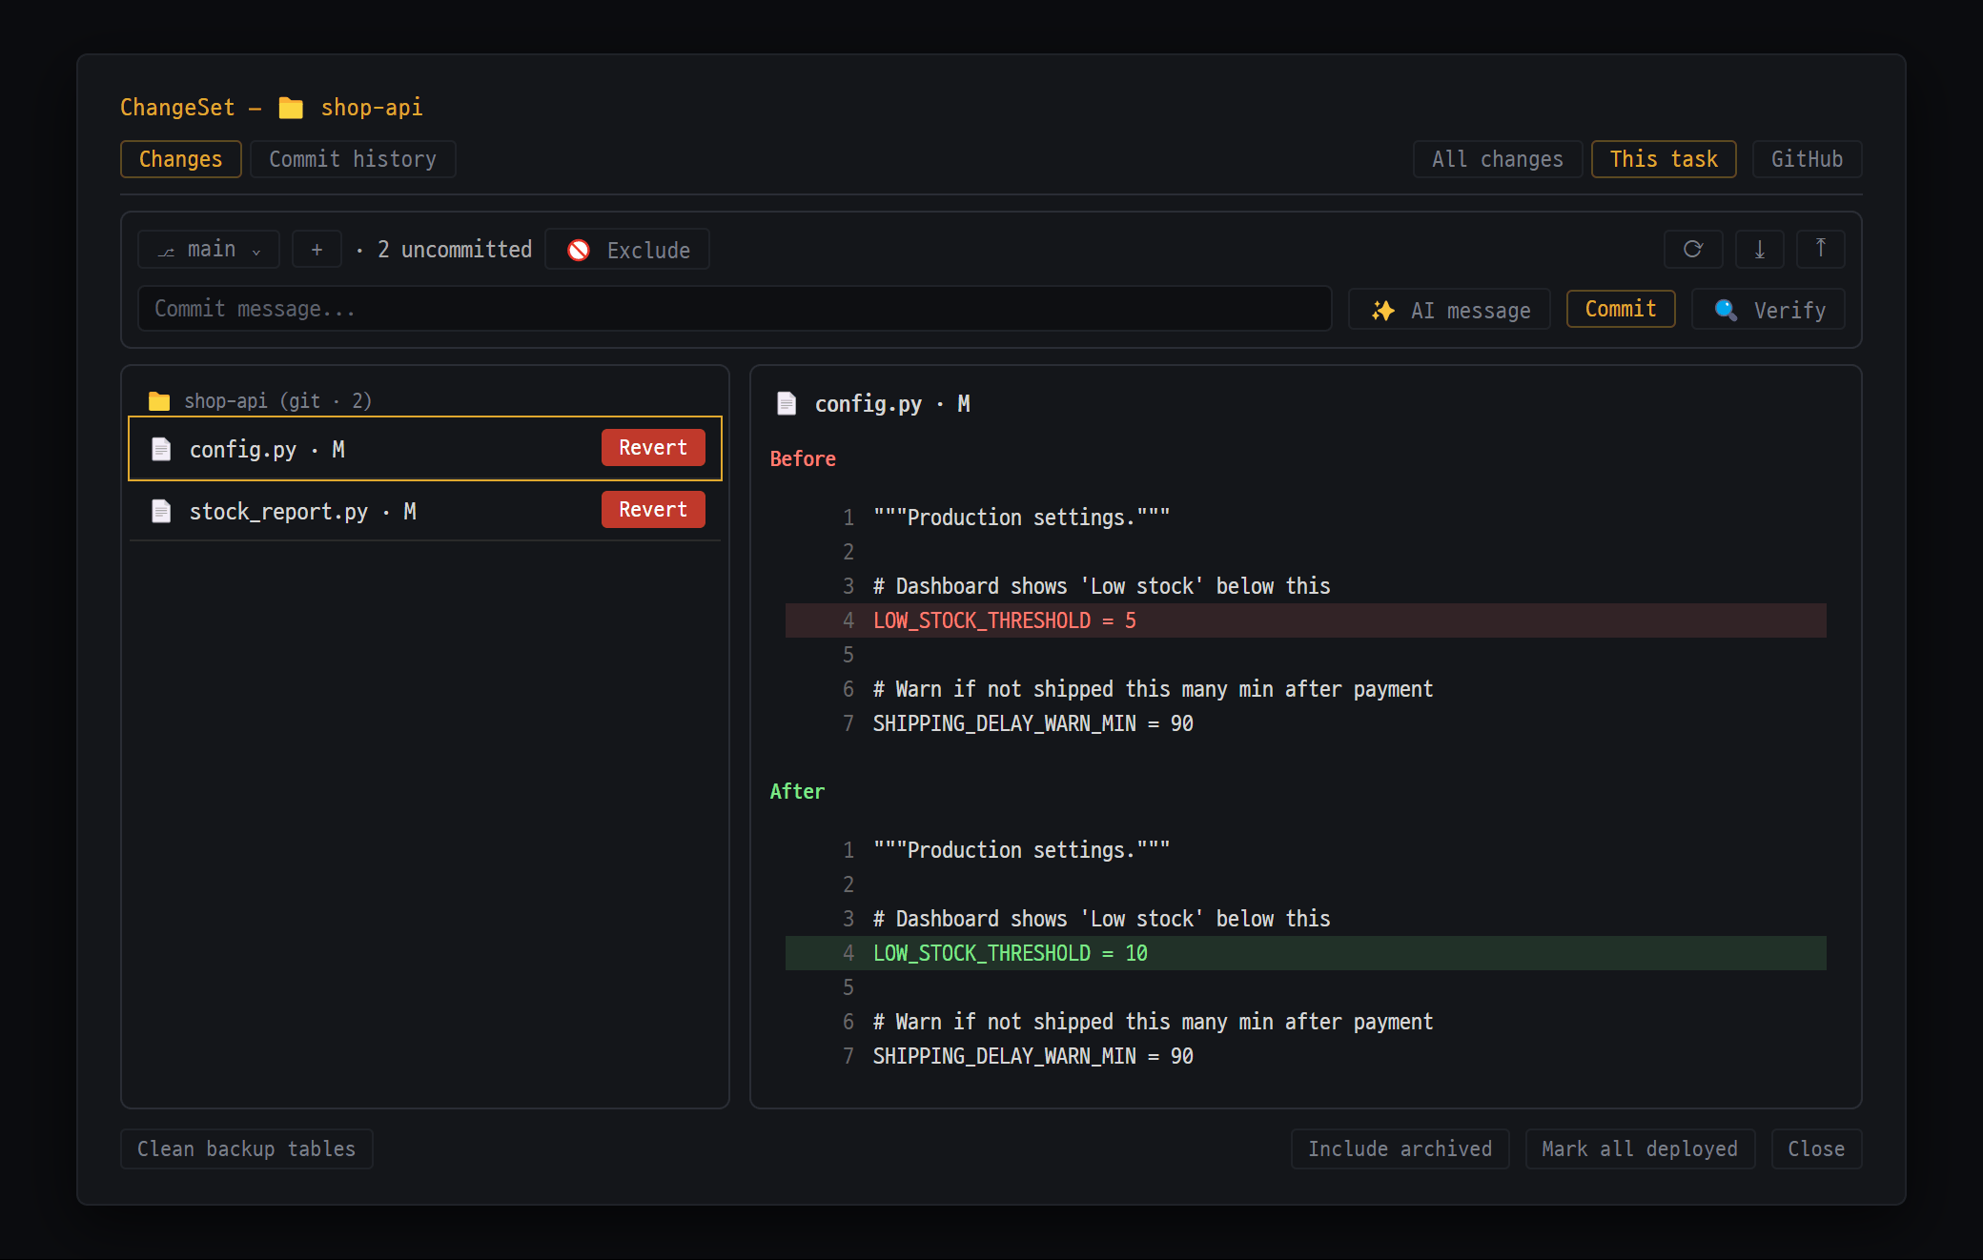The image size is (1983, 1260).
Task: Revert stock_report.py changes
Action: 653,510
